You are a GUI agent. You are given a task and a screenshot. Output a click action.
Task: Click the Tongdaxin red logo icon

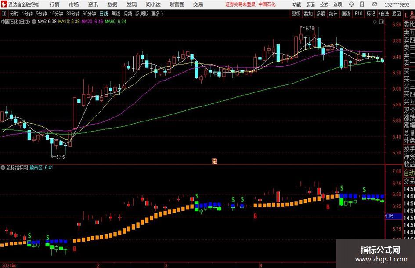pyautogui.click(x=4, y=4)
